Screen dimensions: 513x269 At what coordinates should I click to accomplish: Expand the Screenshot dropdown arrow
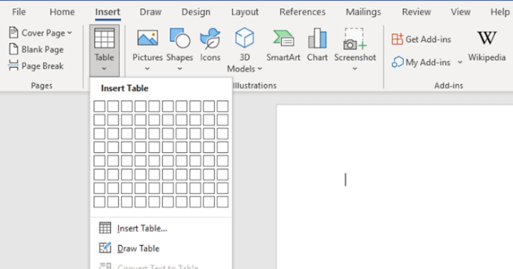pyautogui.click(x=355, y=69)
